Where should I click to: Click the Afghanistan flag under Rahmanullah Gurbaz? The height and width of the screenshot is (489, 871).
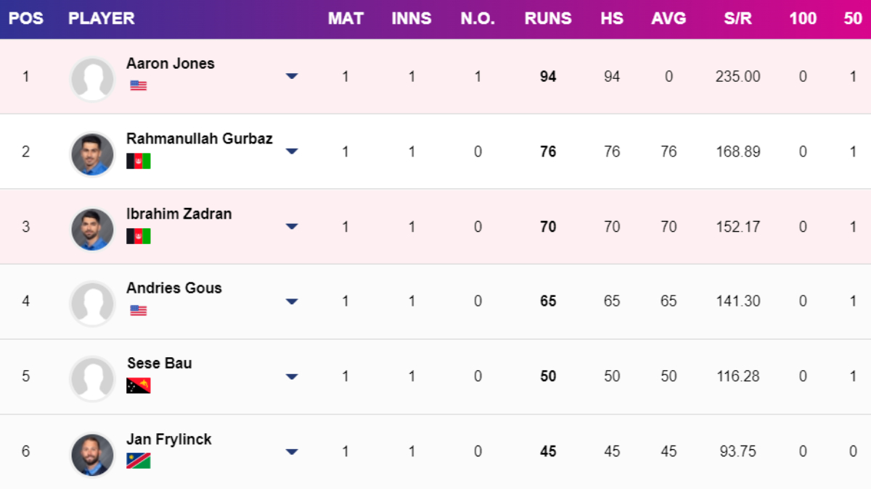coord(138,161)
